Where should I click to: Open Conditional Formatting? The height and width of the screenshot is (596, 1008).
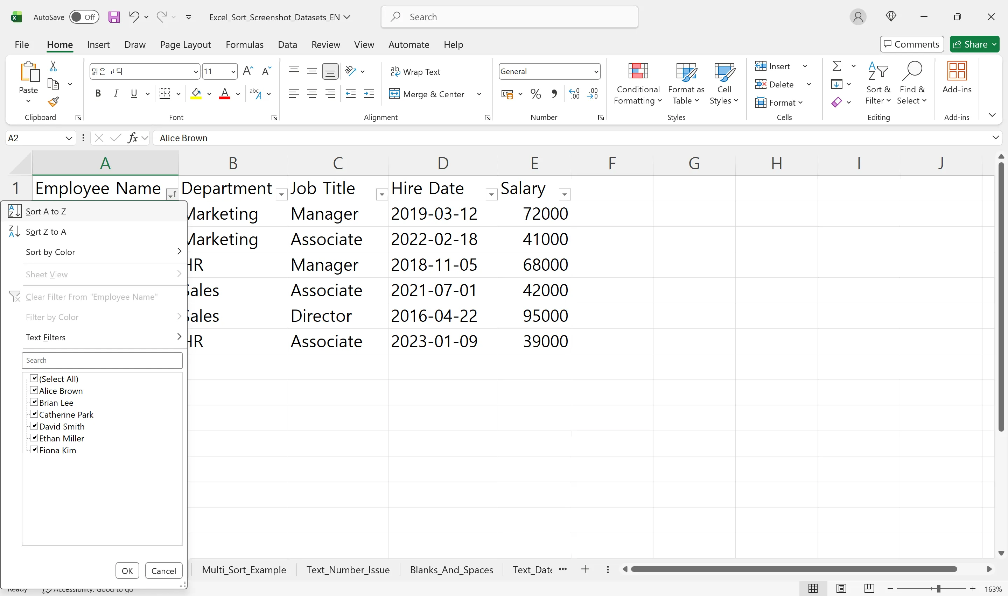[638, 82]
